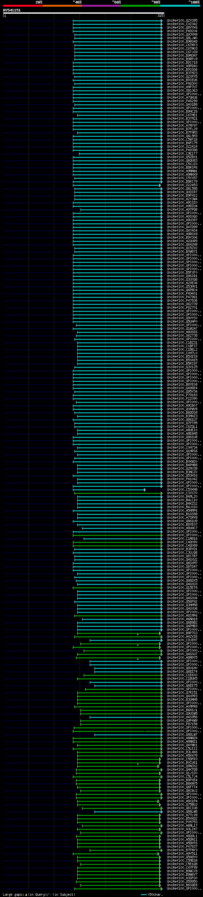Image resolution: width=203 pixels, height=897 pixels.
Task: Click hit label UniRef100_A9V511
Action: point(182,854)
